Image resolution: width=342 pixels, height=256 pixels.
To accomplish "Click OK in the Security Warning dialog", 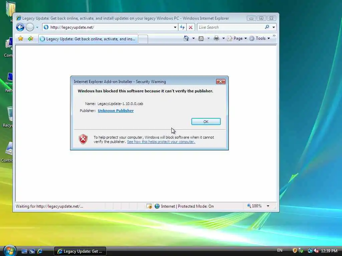I will [x=206, y=121].
